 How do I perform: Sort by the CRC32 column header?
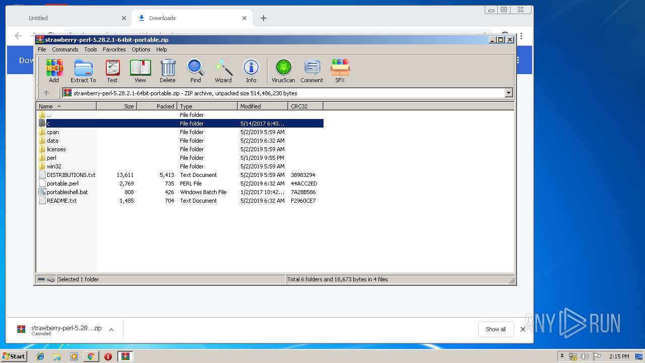pos(305,106)
